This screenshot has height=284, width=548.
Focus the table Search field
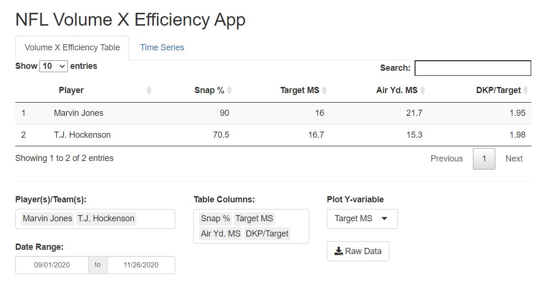tap(473, 68)
